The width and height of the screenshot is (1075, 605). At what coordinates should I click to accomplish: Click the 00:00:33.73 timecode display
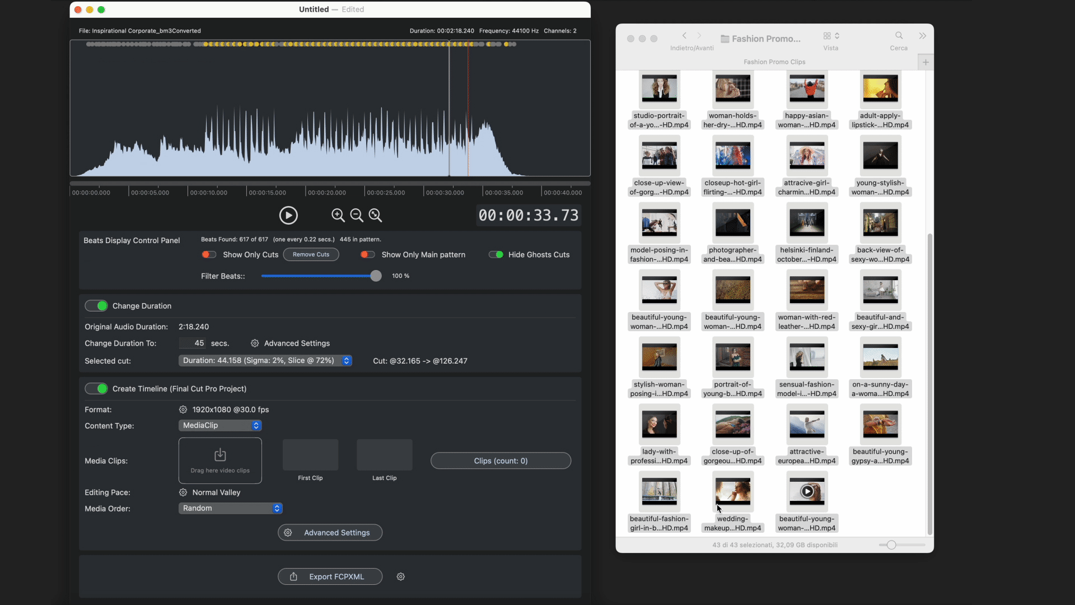coord(528,215)
